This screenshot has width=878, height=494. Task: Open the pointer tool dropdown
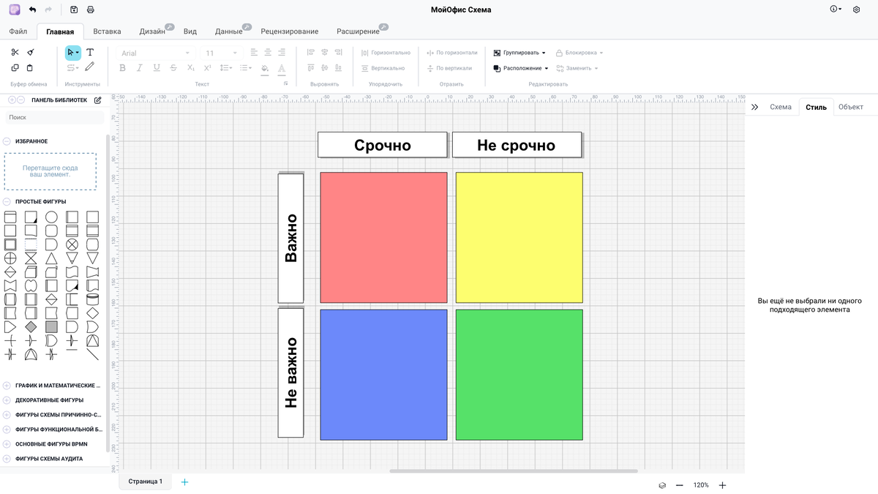[x=78, y=53]
